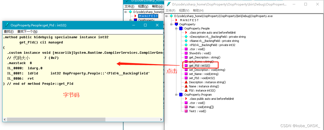This screenshot has width=324, height=130.
Task: Click the magenta method icon for get_Description
Action: (x=186, y=57)
